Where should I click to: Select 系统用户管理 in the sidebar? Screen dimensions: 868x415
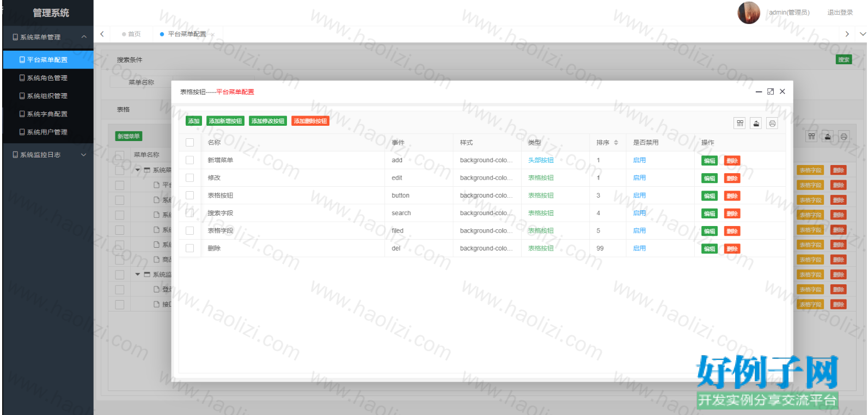point(48,132)
